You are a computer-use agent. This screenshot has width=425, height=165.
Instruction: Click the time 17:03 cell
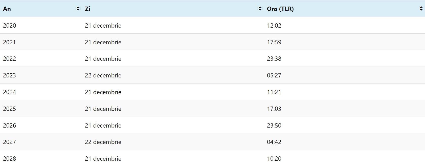(x=274, y=109)
